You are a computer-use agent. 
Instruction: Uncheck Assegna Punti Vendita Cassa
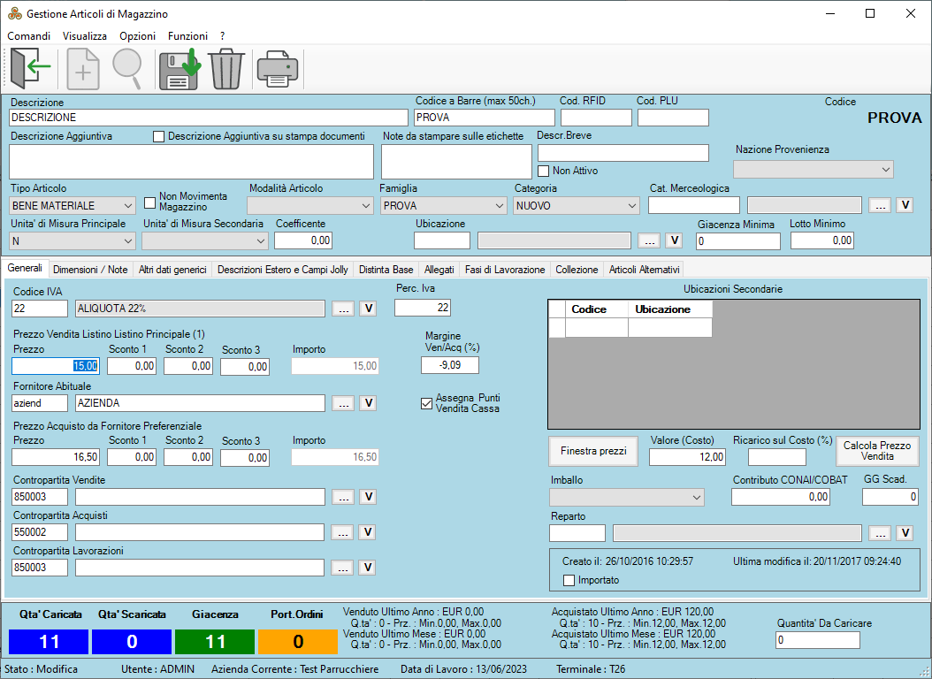pyautogui.click(x=427, y=403)
